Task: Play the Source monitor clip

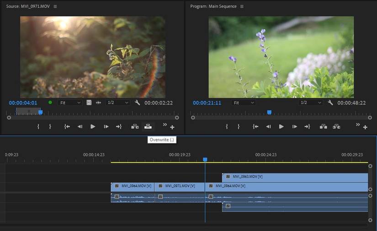Action: 93,126
